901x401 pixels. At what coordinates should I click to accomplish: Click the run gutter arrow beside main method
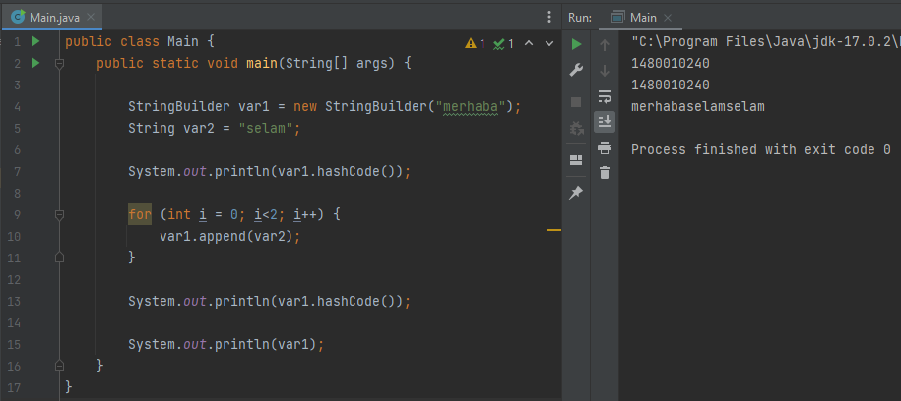coord(35,63)
